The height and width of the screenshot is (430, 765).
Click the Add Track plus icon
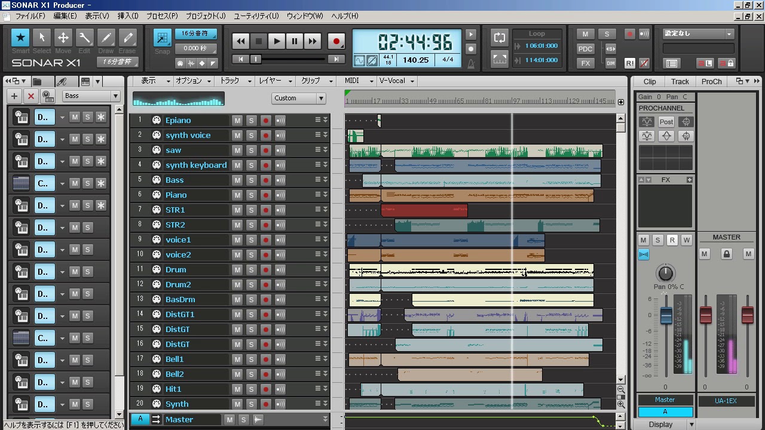point(14,96)
